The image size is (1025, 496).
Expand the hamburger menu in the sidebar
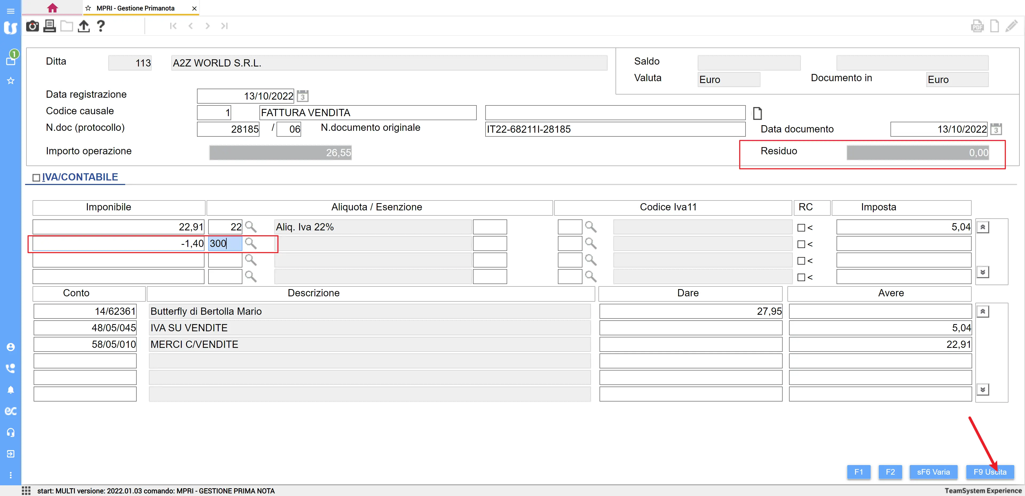(x=11, y=11)
